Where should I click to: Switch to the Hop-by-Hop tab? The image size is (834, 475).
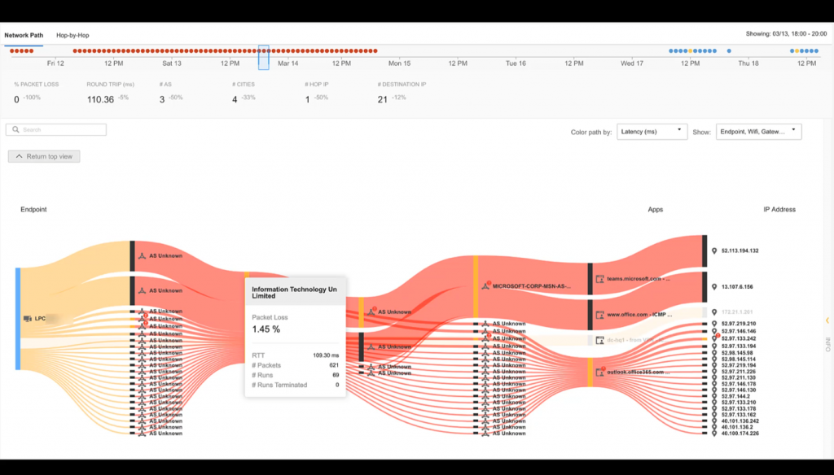[72, 35]
